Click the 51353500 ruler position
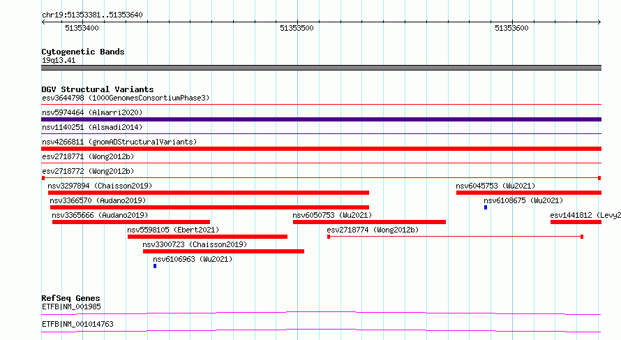Image resolution: width=621 pixels, height=340 pixels. tap(297, 28)
